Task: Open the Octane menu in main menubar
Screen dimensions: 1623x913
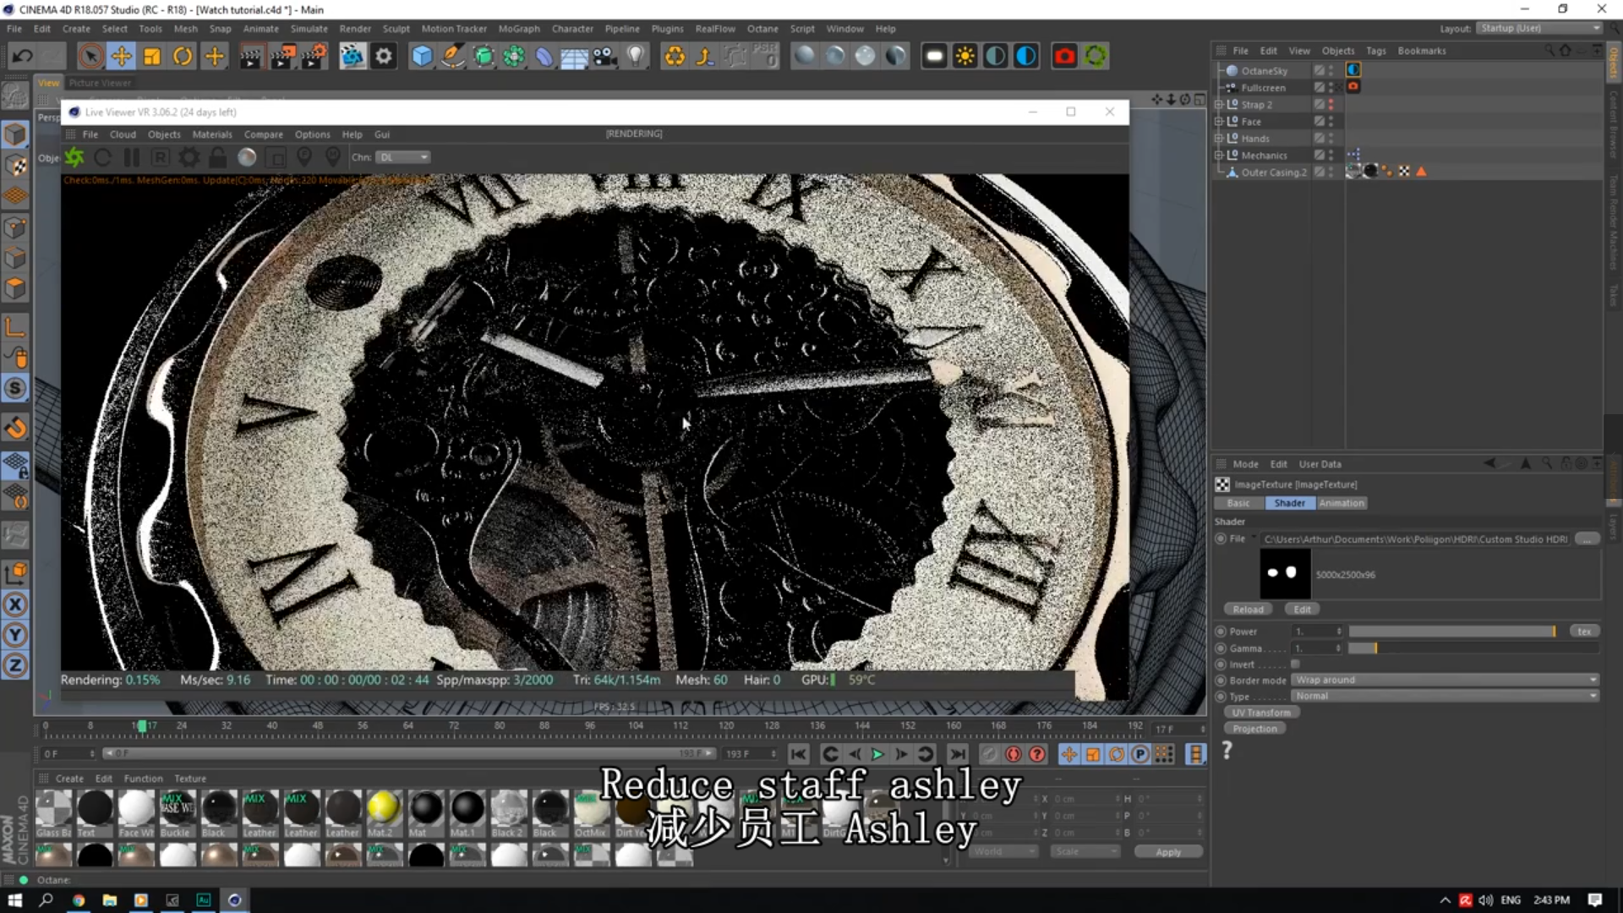Action: 762,29
